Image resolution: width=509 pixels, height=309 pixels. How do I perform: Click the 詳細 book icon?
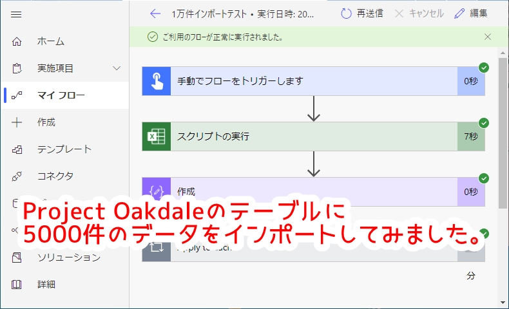pyautogui.click(x=17, y=285)
